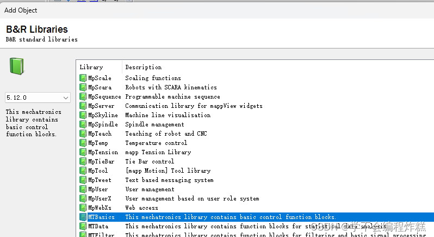Viewport: 434px width, 237px height.
Task: Click the MpTension library book icon
Action: (x=83, y=152)
